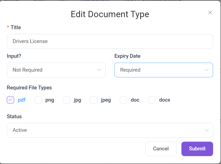Click the chevron arrow in Status field
Viewport: 221px width, 164px height.
tap(207, 130)
